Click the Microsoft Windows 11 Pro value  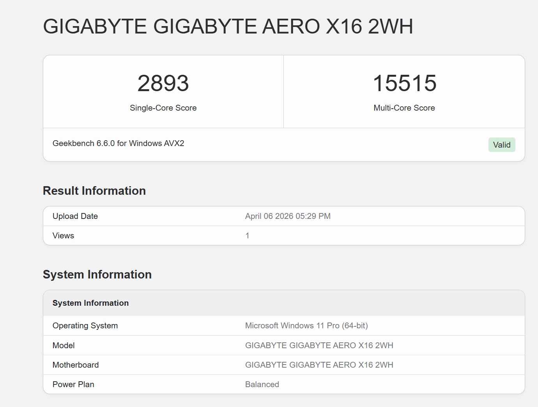[306, 326]
